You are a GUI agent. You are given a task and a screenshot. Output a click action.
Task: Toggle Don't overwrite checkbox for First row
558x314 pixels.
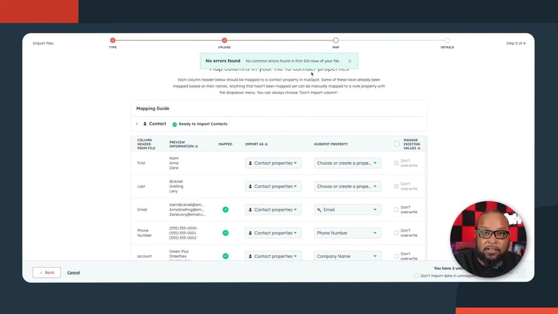[396, 163]
